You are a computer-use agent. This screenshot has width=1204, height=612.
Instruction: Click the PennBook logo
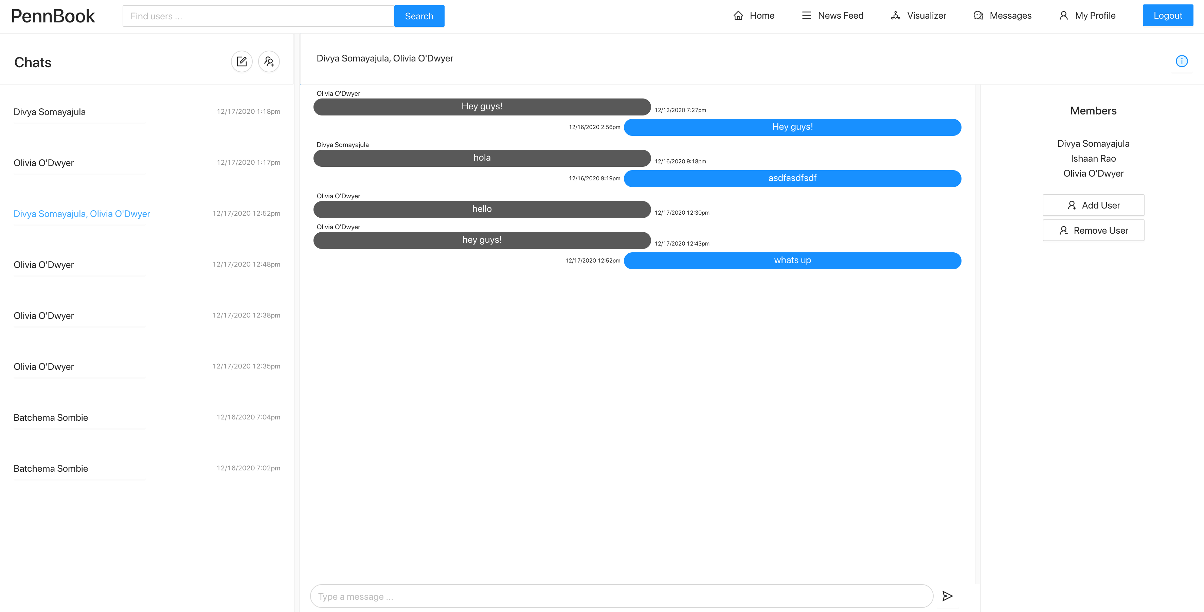(x=53, y=16)
